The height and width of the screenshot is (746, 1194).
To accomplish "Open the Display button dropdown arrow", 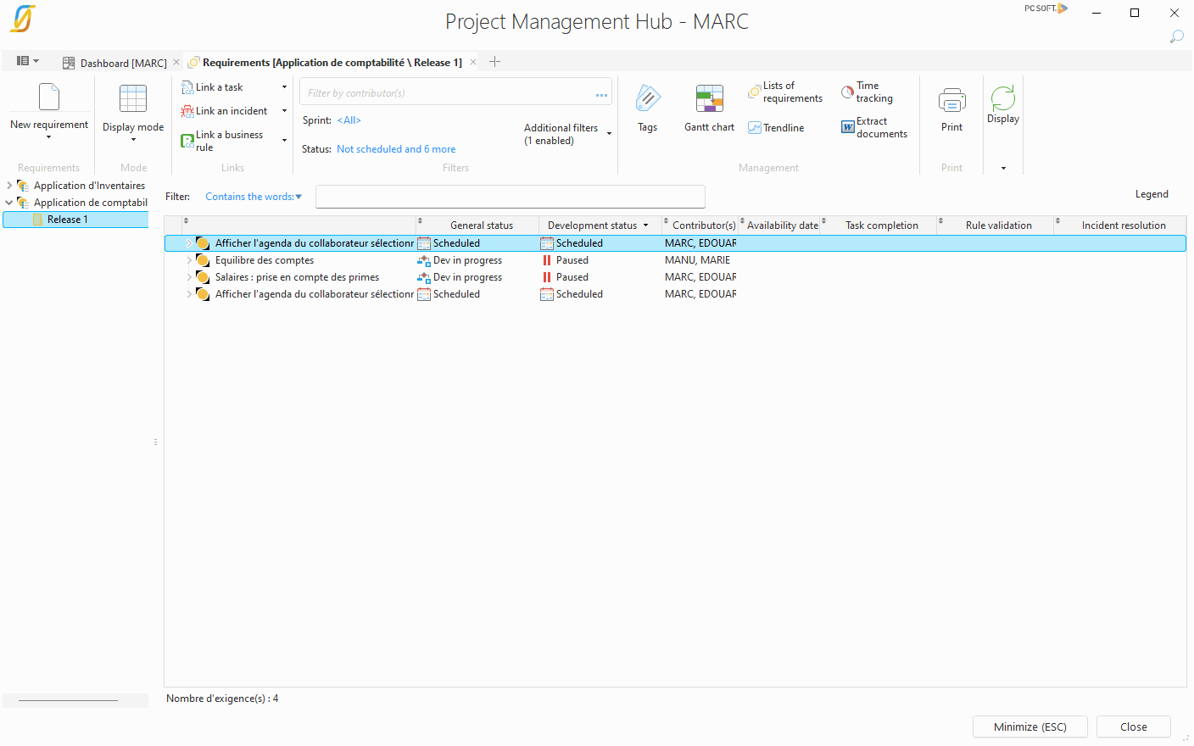I will pos(1003,168).
